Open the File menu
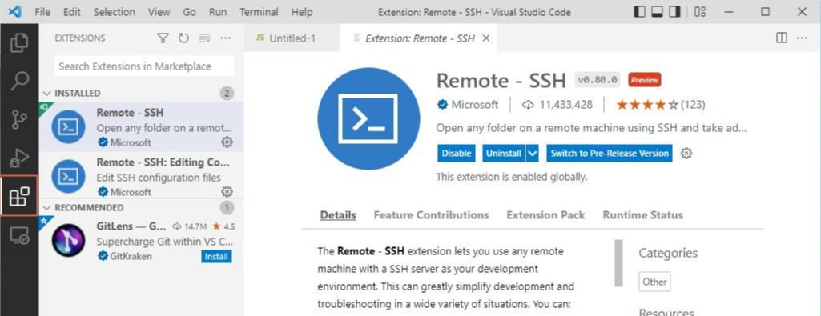 click(x=42, y=11)
